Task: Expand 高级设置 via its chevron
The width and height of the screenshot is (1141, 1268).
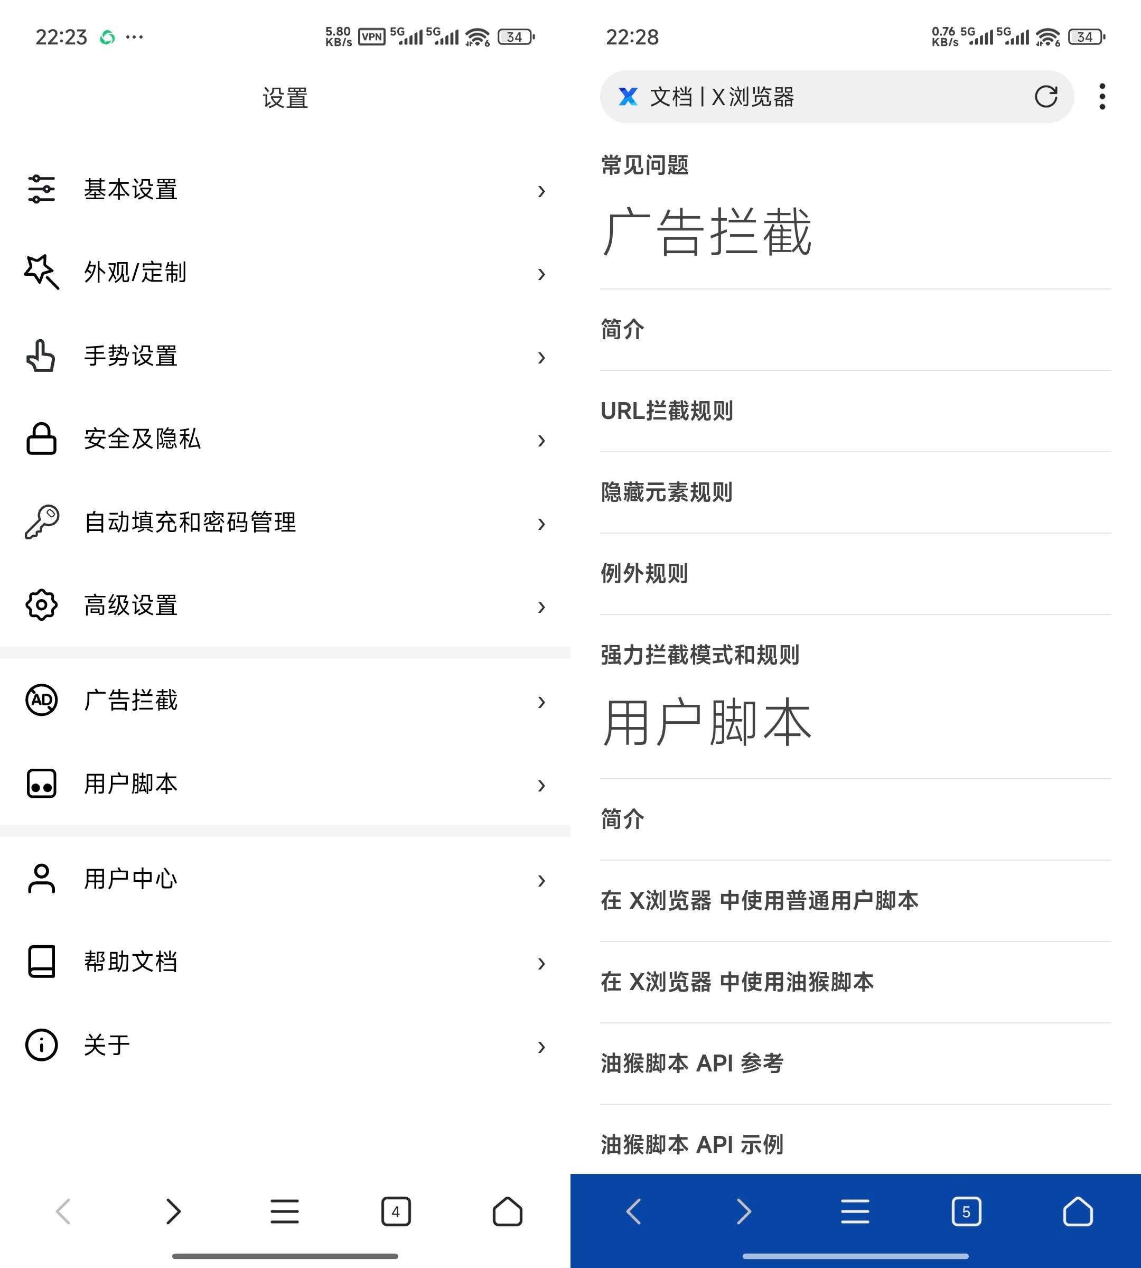Action: click(x=541, y=607)
